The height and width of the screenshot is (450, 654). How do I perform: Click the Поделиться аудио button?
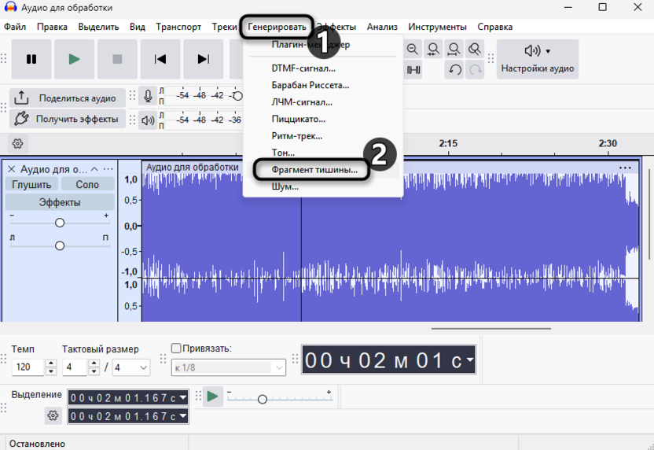coord(68,98)
